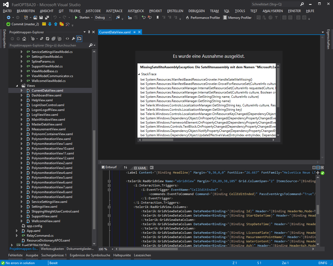Click the view code icon in explorer
Viewport: 333px width, 266px height.
point(67,39)
